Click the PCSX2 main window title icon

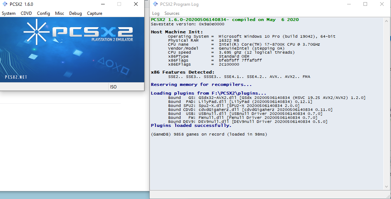tap(5, 4)
